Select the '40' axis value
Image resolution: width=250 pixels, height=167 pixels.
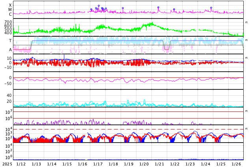[9, 95]
